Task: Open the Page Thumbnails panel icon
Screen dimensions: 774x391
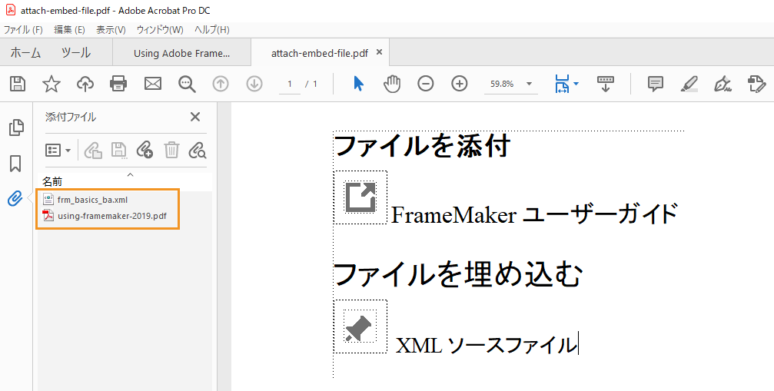Action: coord(16,128)
